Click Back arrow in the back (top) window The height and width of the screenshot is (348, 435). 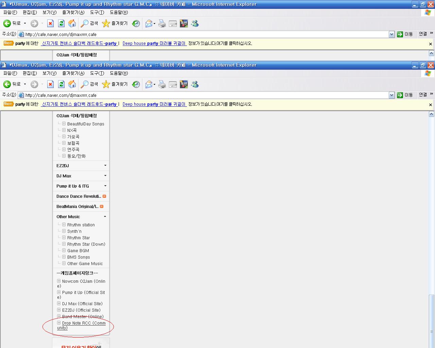[7, 23]
